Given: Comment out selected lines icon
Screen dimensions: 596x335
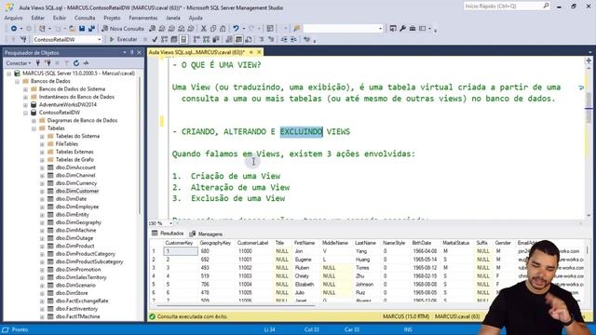Looking at the screenshot, I should click(x=261, y=39).
